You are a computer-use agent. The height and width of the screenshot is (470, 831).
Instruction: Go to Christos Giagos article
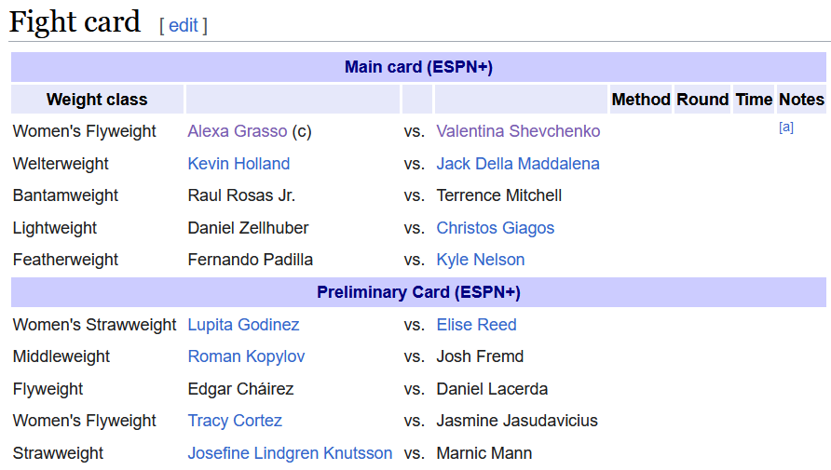point(495,228)
